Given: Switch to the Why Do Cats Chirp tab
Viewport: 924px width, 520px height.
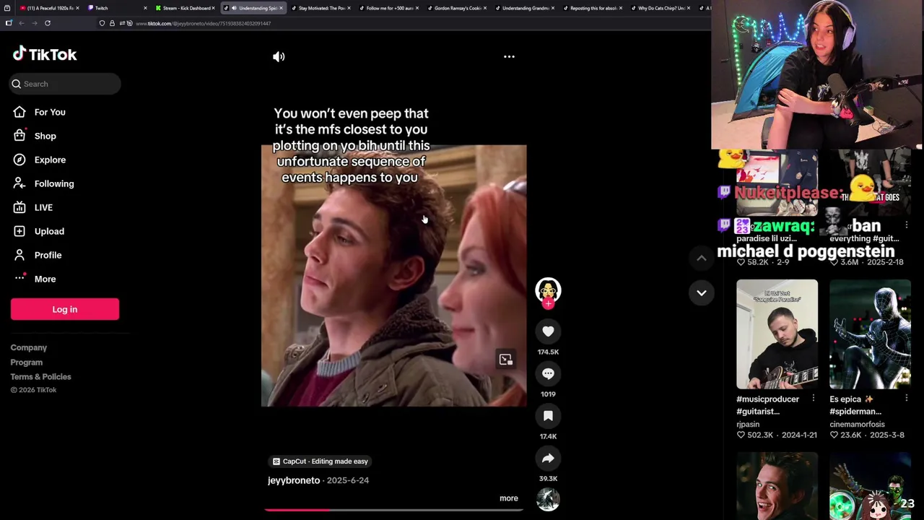Looking at the screenshot, I should click(x=659, y=8).
